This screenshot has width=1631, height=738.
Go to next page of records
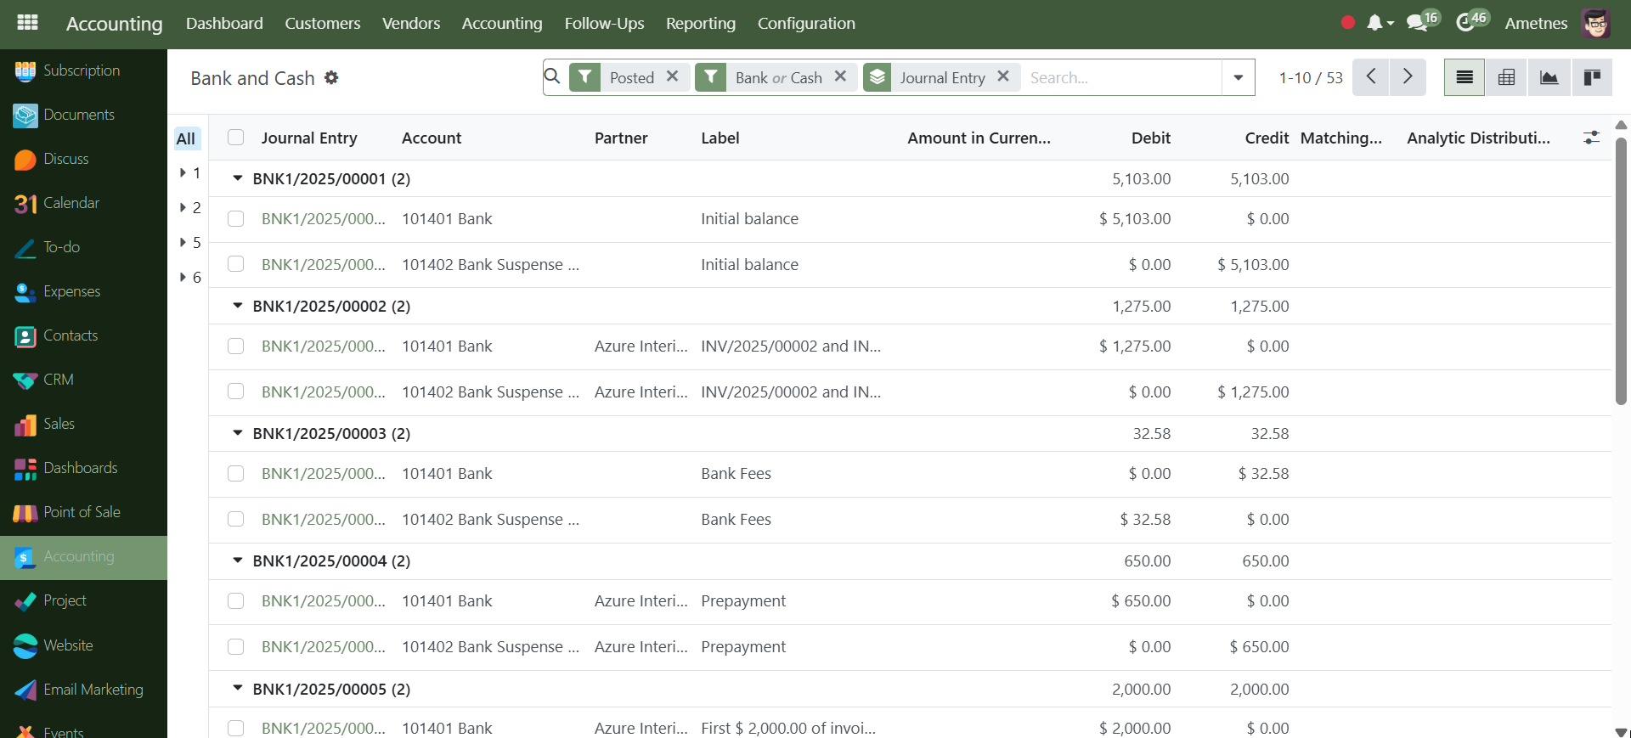(1408, 77)
